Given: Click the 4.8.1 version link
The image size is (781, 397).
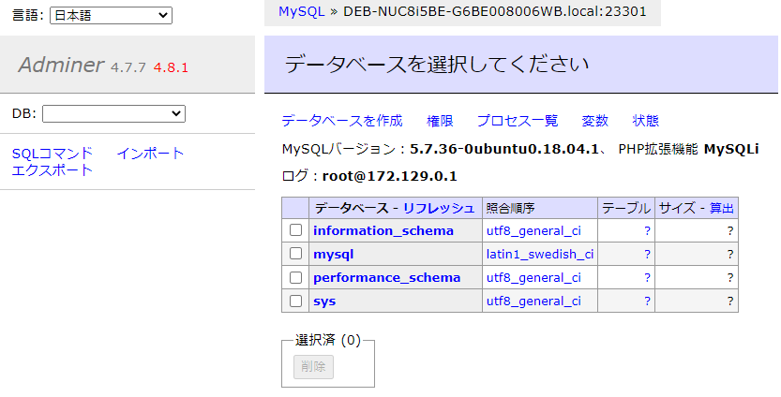Looking at the screenshot, I should coord(172,67).
